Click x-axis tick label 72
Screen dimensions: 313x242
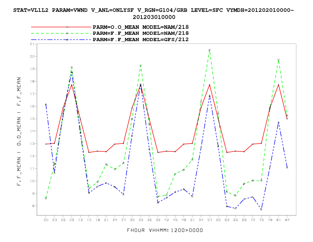(x=253, y=220)
